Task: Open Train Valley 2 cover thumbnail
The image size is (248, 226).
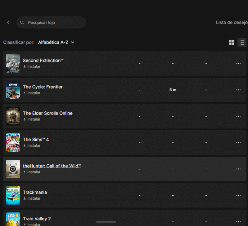Action: (x=13, y=219)
